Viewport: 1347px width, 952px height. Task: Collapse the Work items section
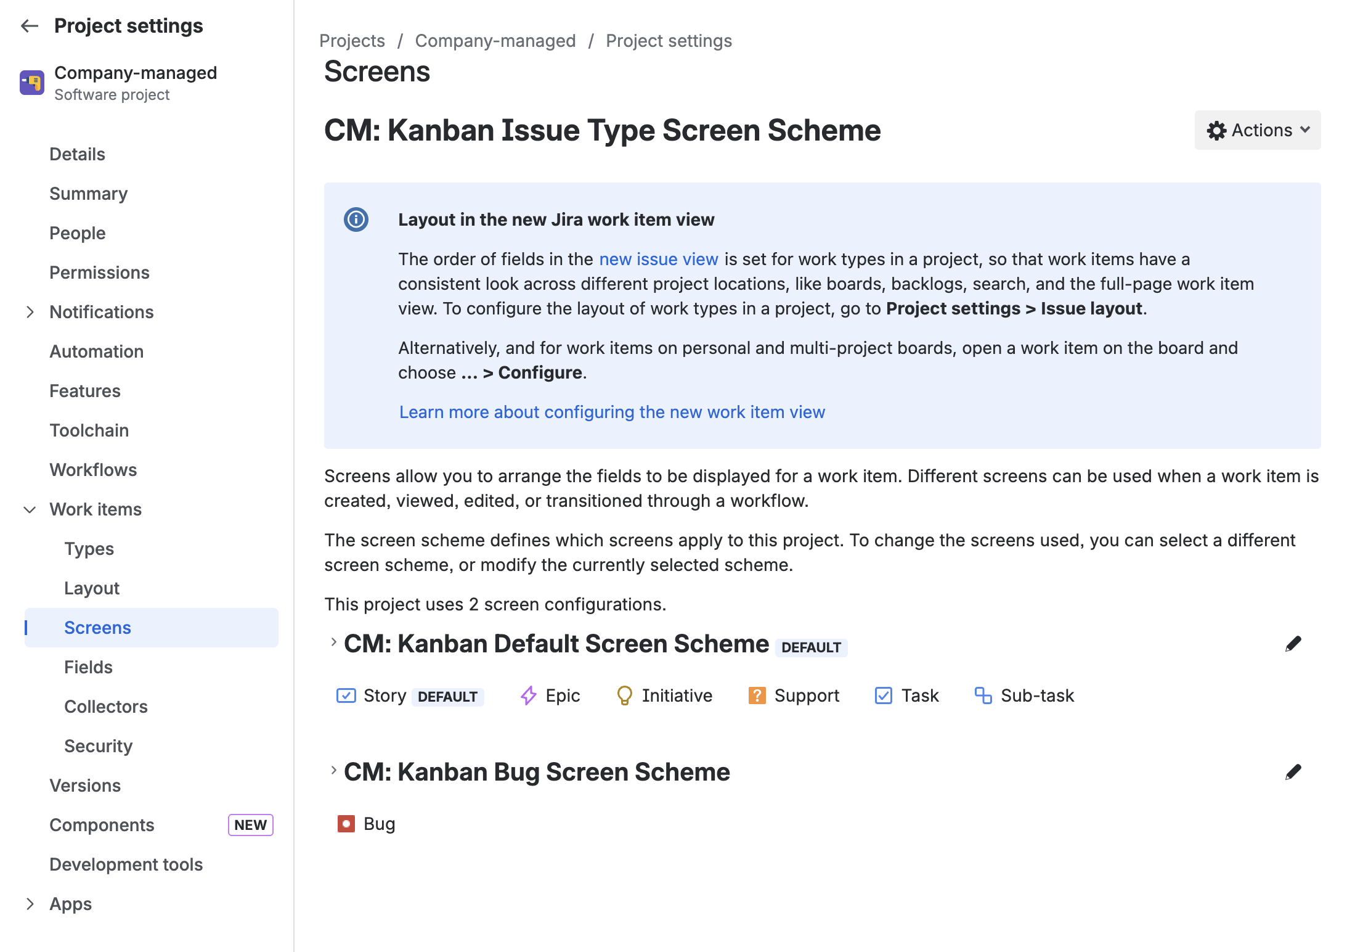tap(30, 509)
